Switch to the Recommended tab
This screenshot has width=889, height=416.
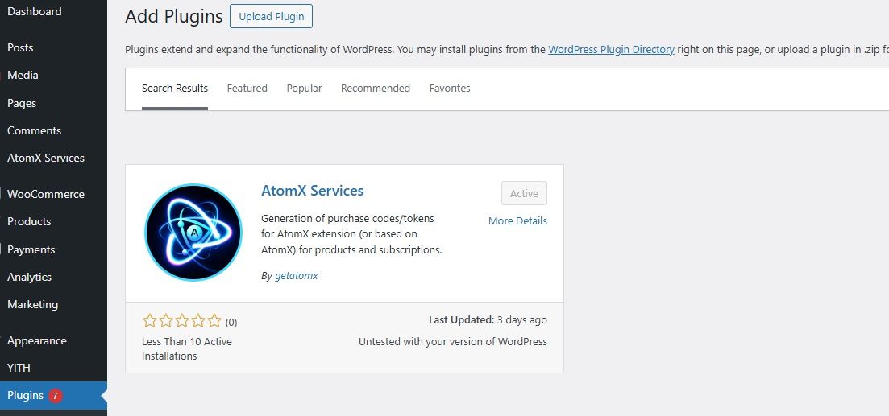tap(376, 89)
